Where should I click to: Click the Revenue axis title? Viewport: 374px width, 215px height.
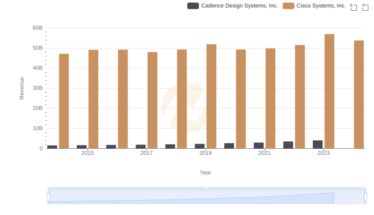click(x=22, y=88)
